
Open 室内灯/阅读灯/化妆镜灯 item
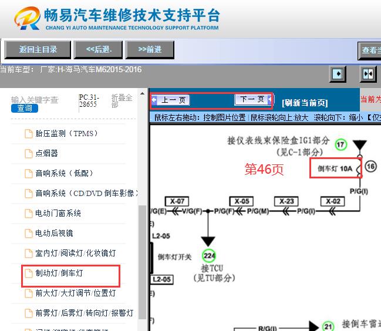pos(76,253)
